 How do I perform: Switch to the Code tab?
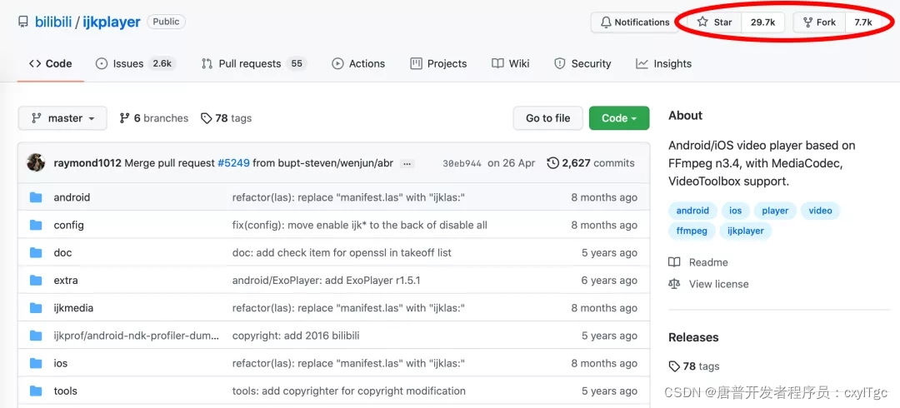click(51, 63)
